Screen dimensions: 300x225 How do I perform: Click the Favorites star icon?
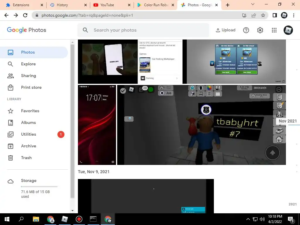[x=11, y=111]
